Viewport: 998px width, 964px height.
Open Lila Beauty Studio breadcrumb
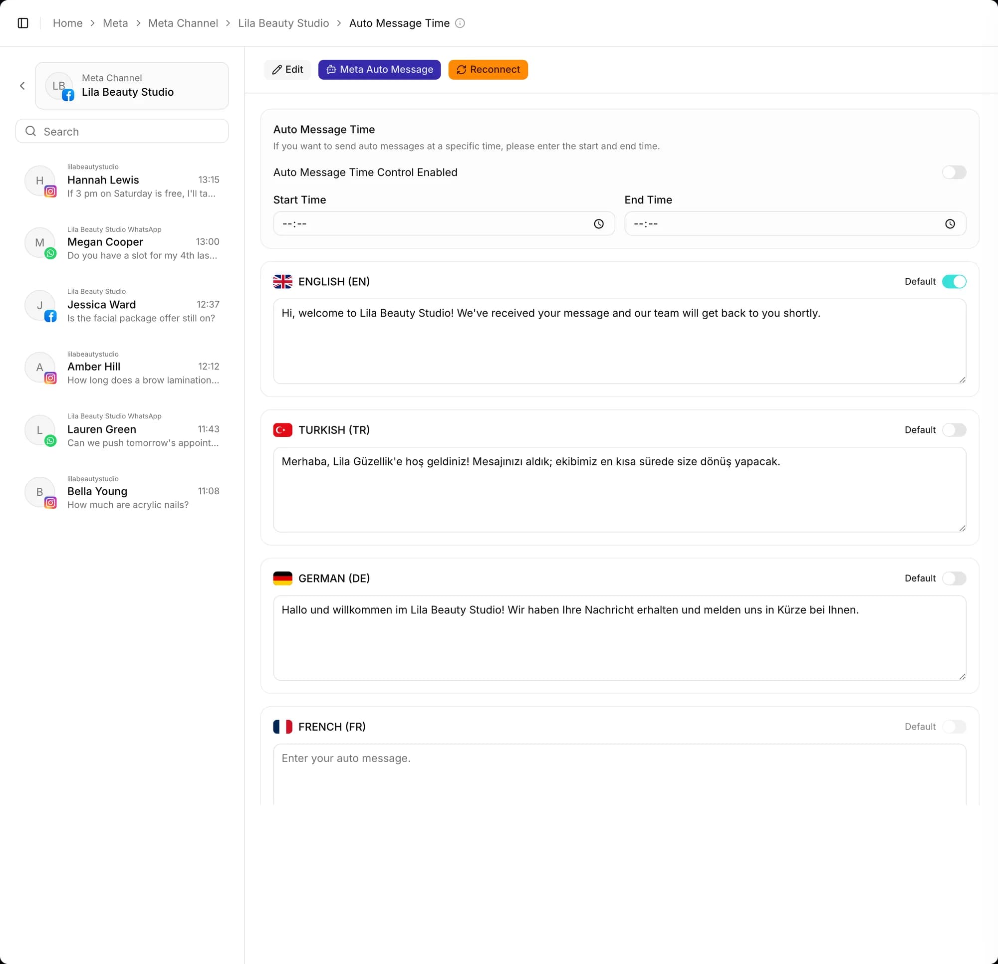(x=283, y=23)
